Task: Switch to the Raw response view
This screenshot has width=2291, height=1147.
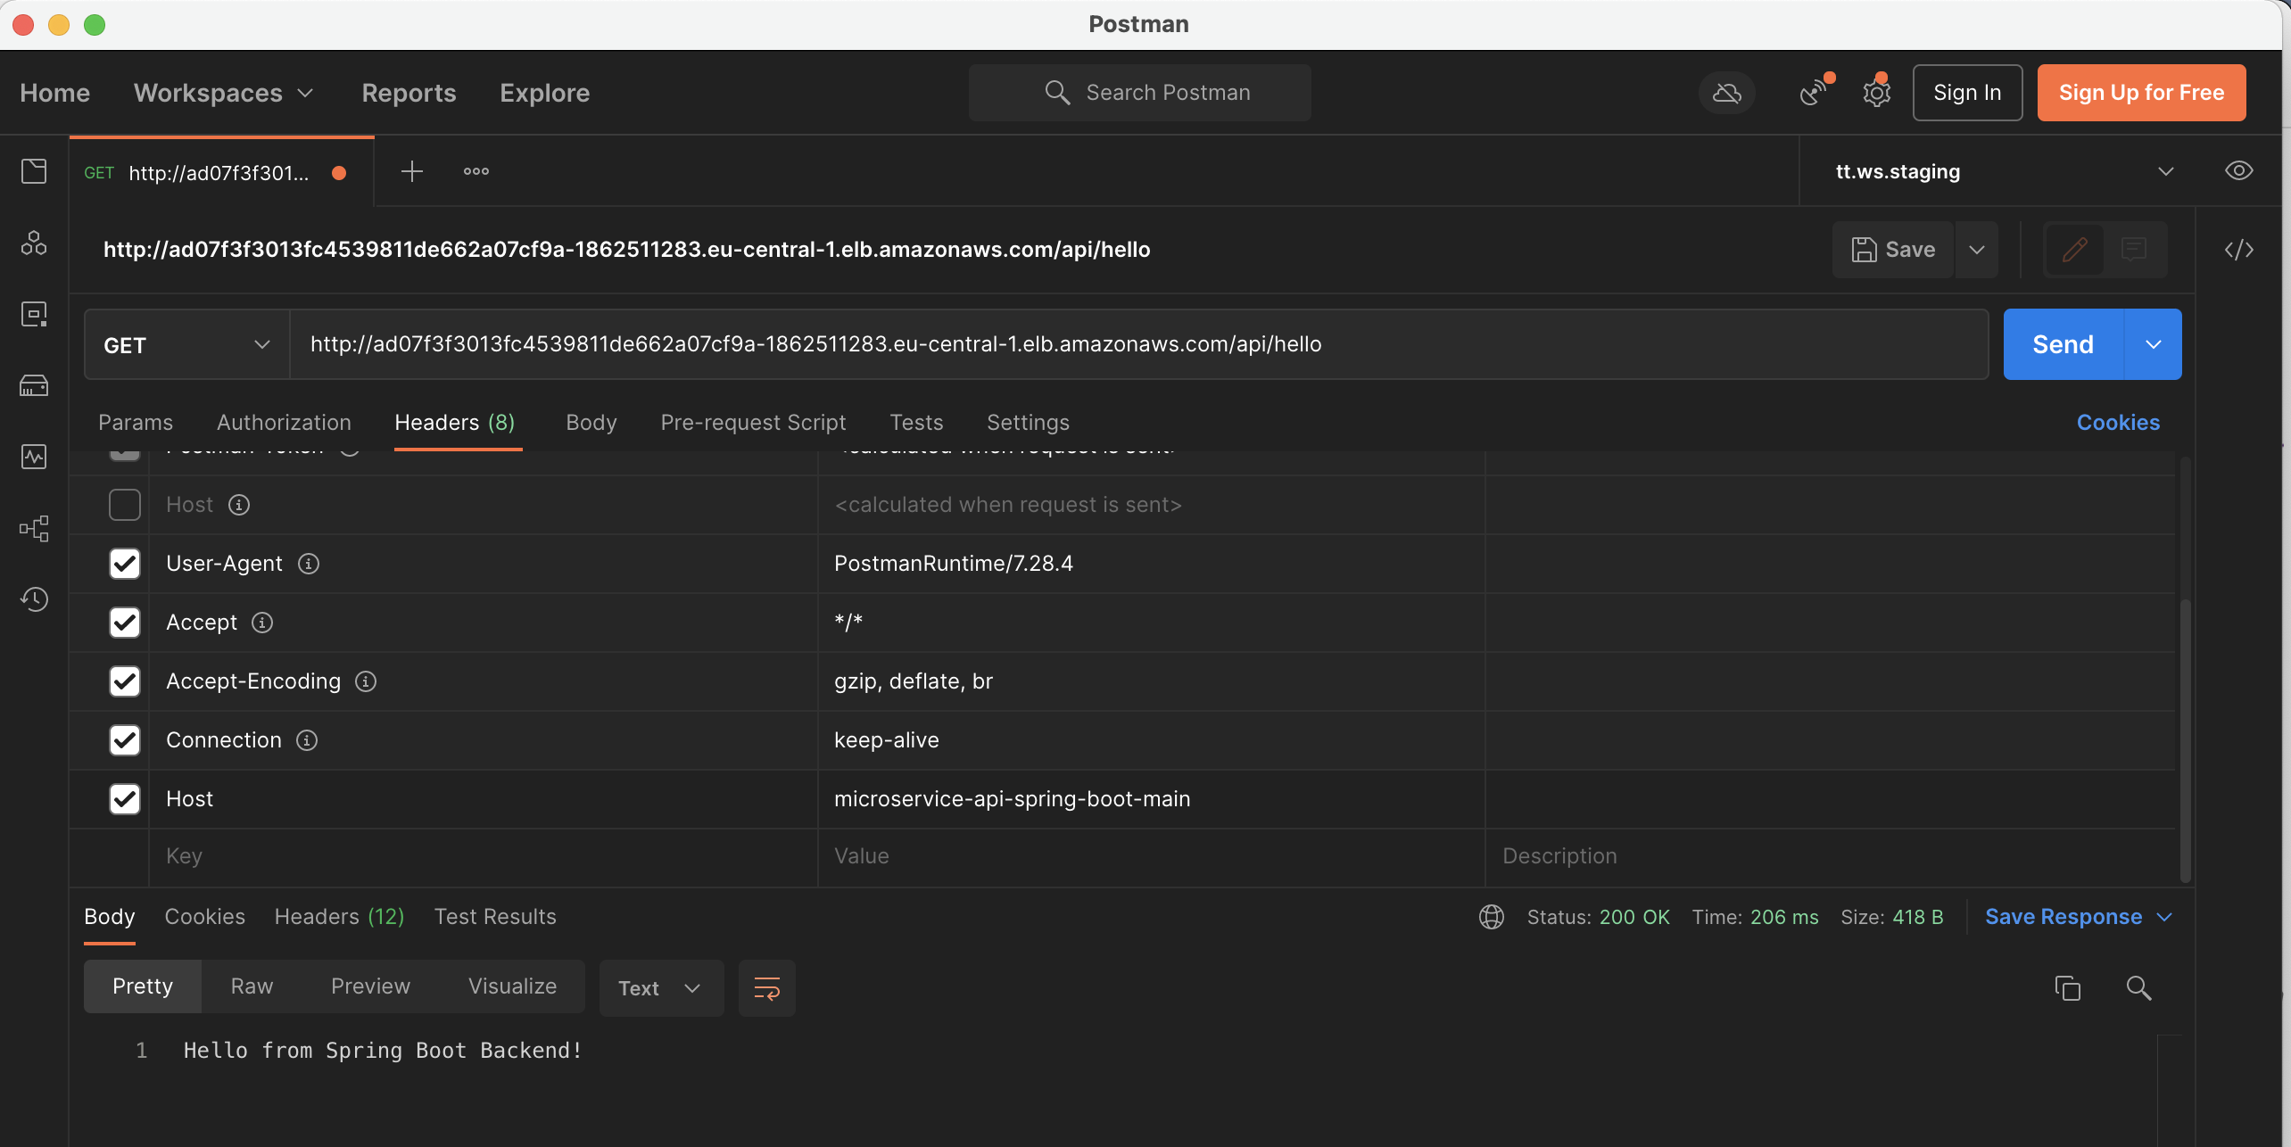Action: coord(252,986)
